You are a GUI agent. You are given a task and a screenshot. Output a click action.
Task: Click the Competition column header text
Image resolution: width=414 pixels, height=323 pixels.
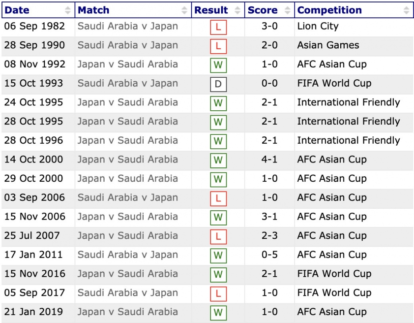point(329,10)
